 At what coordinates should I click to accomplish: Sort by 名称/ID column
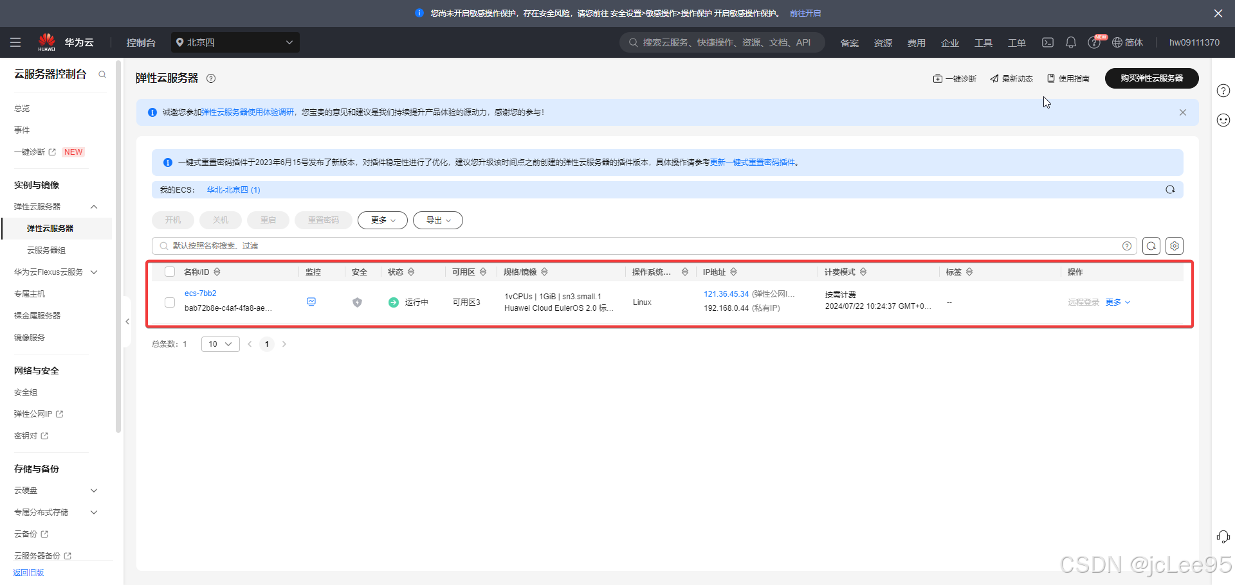click(x=217, y=272)
